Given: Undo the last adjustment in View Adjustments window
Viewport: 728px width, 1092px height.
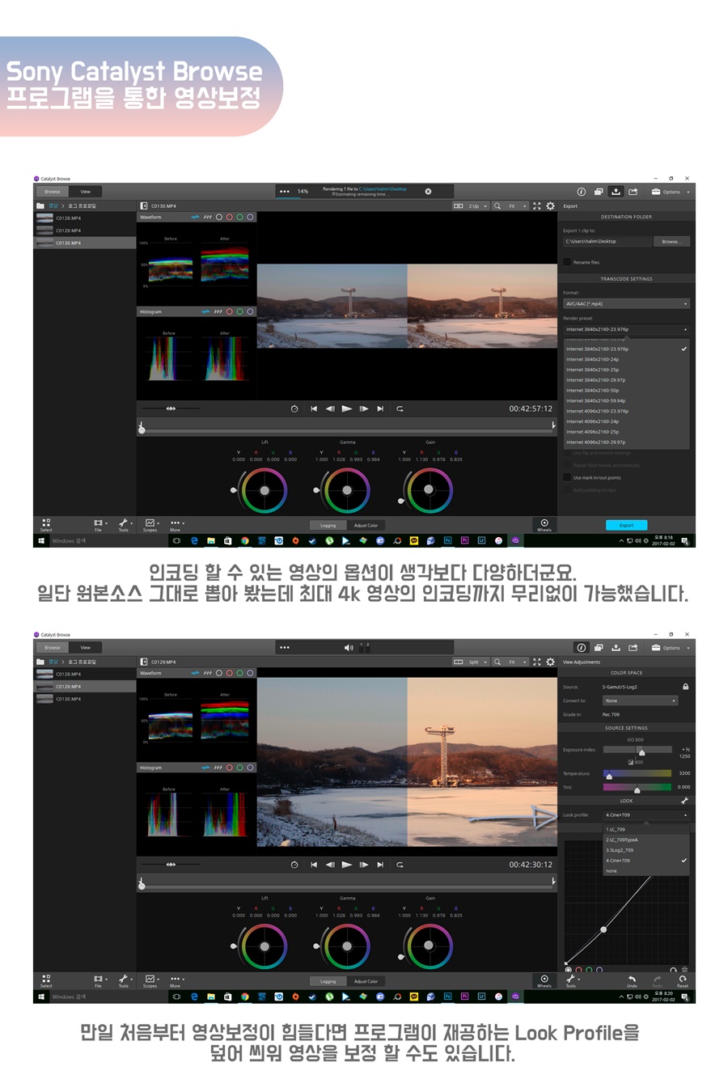Looking at the screenshot, I should (632, 980).
